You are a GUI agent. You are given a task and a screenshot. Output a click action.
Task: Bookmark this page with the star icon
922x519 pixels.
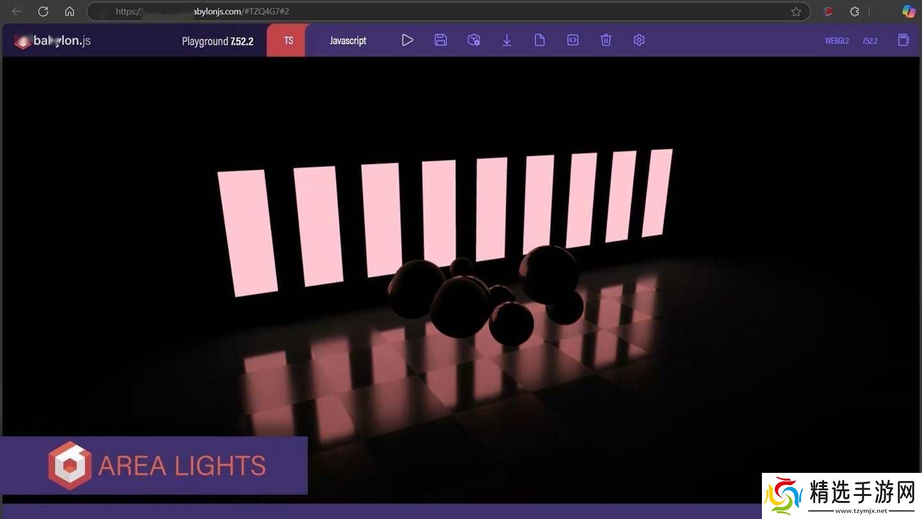(796, 12)
